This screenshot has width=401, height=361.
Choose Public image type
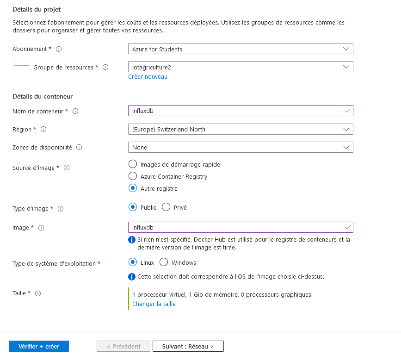[133, 207]
